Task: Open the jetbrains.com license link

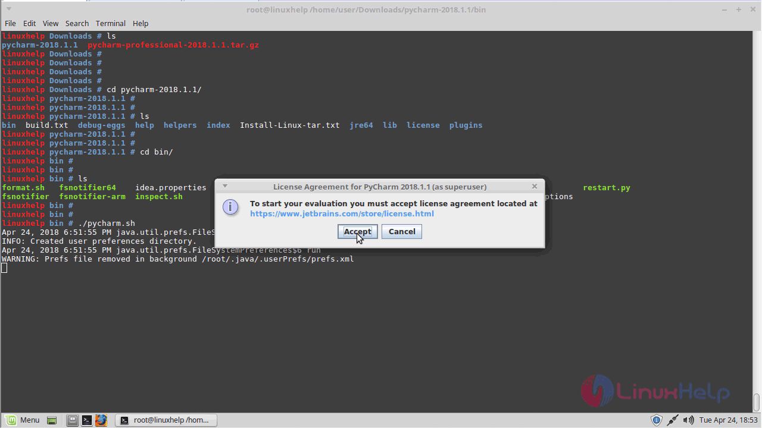Action: pos(342,213)
